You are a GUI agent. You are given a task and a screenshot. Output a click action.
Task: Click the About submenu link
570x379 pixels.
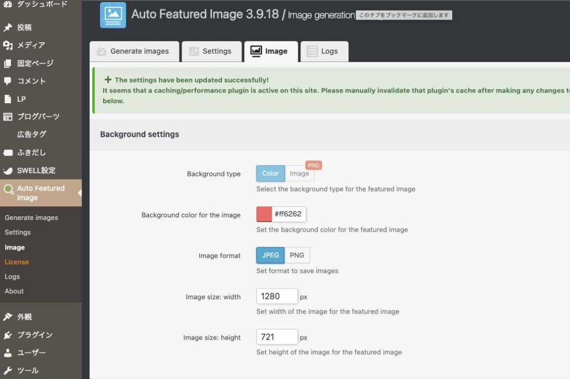(x=14, y=291)
